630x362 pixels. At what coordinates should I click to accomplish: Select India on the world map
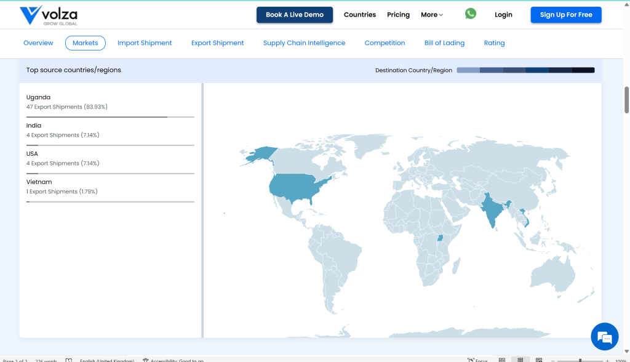(x=490, y=209)
